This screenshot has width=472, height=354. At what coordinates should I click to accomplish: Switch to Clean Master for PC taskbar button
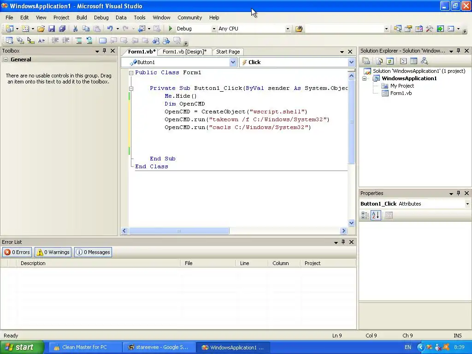click(85, 347)
